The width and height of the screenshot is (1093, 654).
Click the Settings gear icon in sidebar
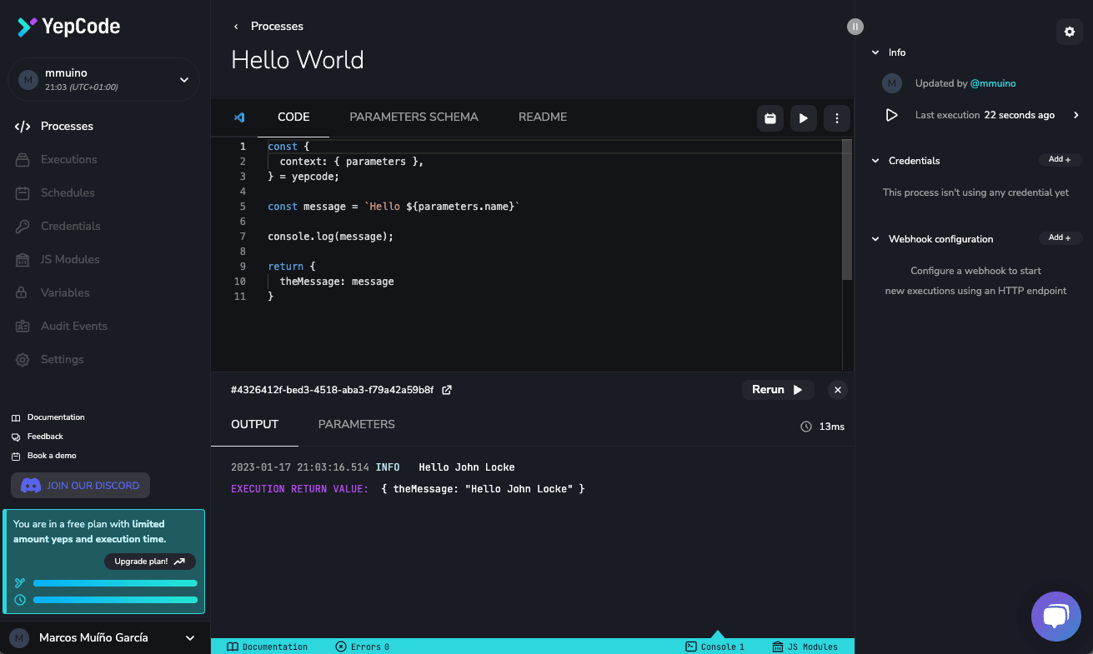(23, 360)
